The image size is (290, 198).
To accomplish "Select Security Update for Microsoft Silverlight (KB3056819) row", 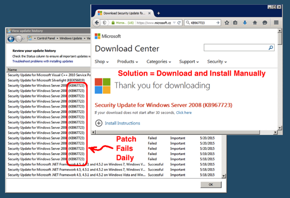I will (x=46, y=80).
